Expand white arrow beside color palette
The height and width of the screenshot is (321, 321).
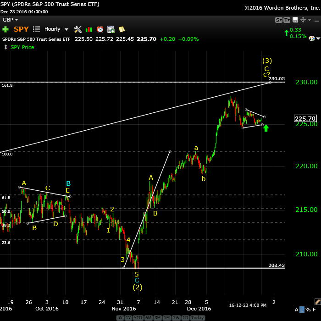[318, 39]
